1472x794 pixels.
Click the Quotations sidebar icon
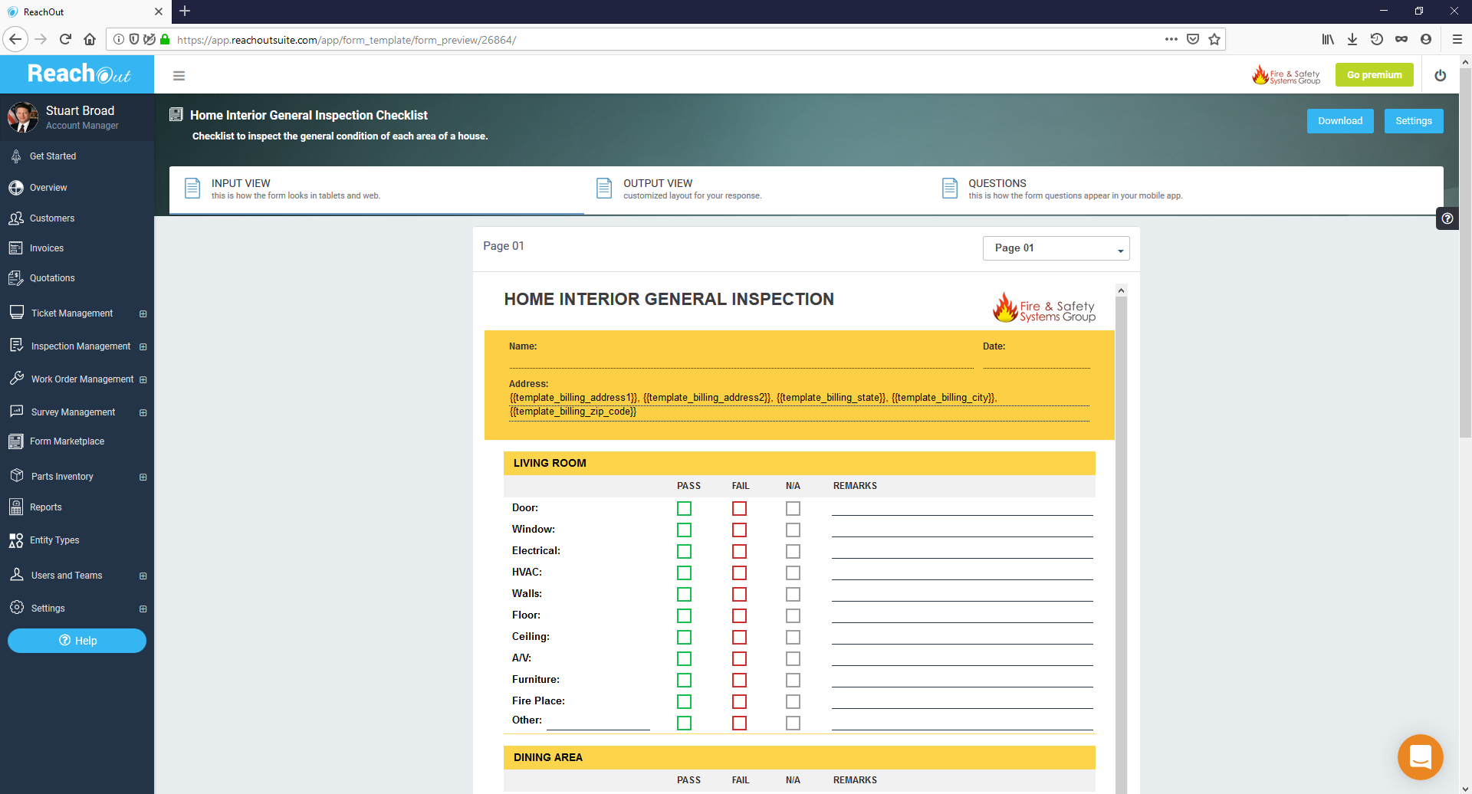(x=16, y=278)
